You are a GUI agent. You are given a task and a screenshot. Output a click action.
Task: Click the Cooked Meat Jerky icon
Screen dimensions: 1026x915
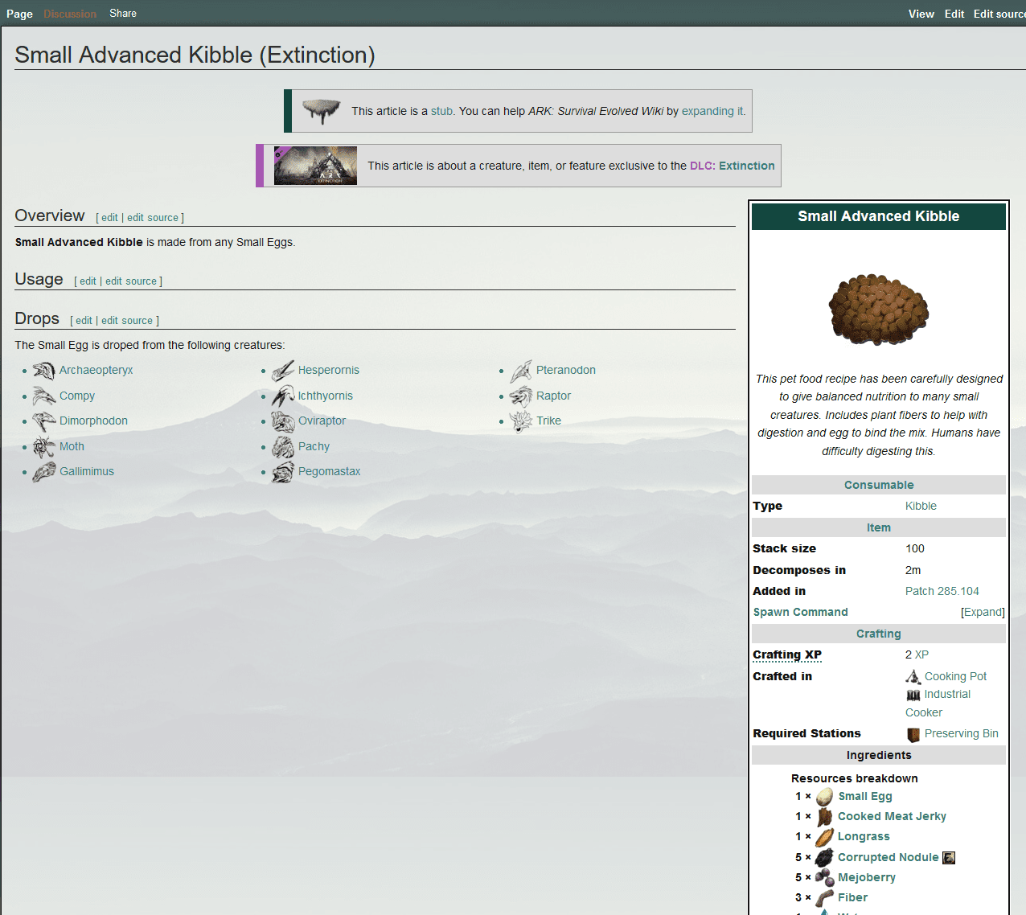click(824, 817)
